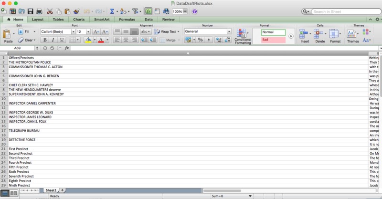Expand the General number format dropdown
Screen dimensions: 382x199
coord(229,31)
